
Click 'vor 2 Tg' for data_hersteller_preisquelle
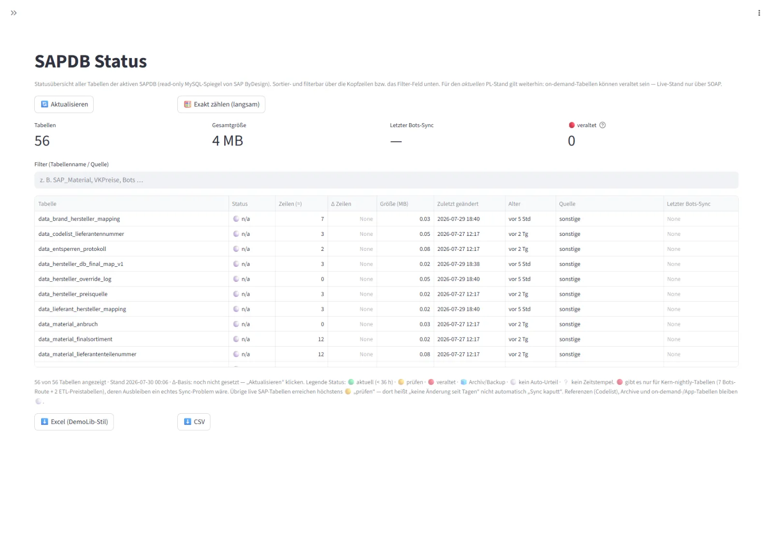click(x=530, y=294)
